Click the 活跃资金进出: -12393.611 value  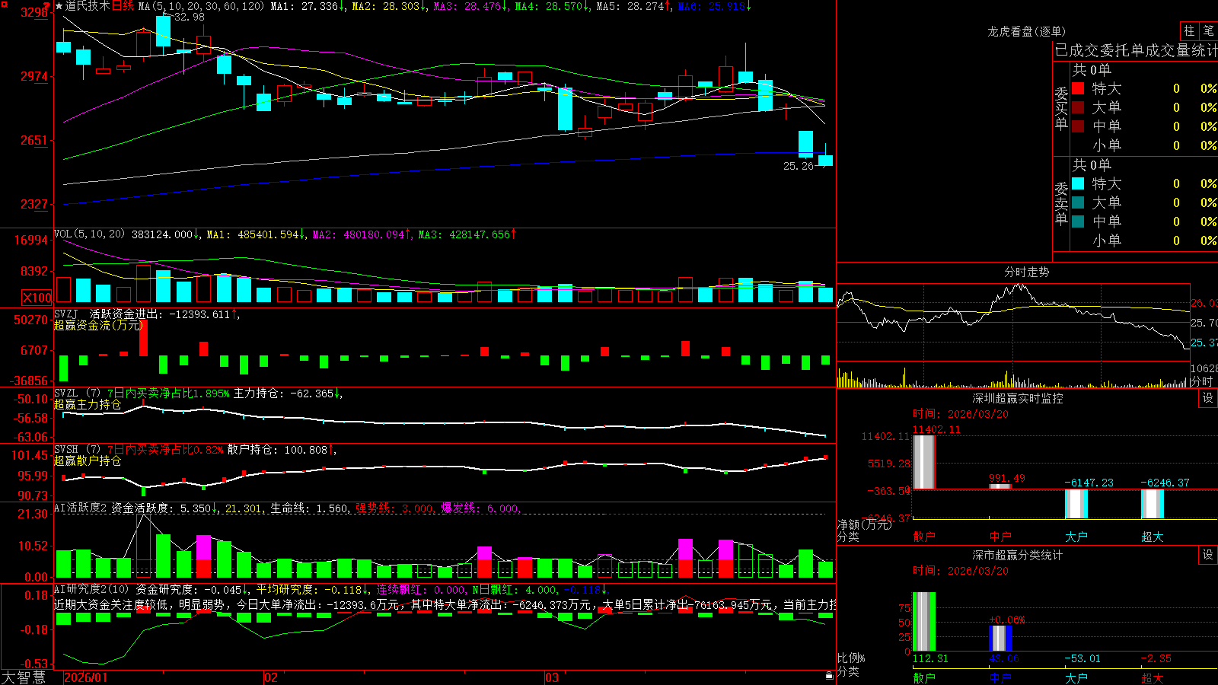pyautogui.click(x=160, y=314)
